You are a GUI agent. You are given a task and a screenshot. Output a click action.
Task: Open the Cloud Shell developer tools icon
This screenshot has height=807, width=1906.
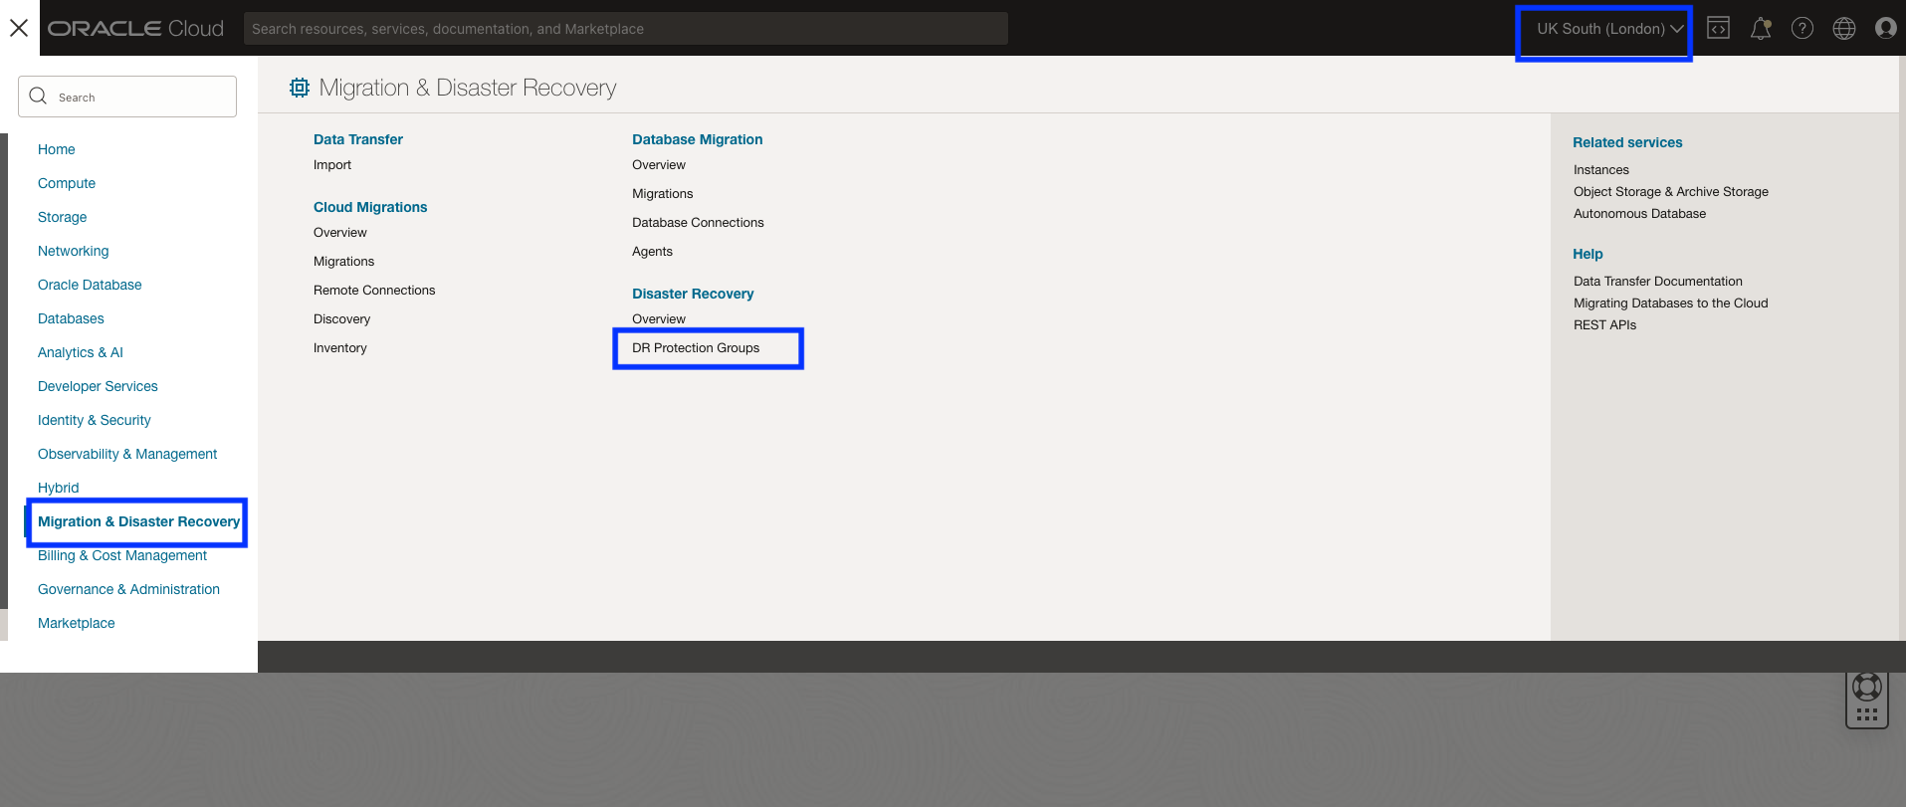tap(1718, 29)
